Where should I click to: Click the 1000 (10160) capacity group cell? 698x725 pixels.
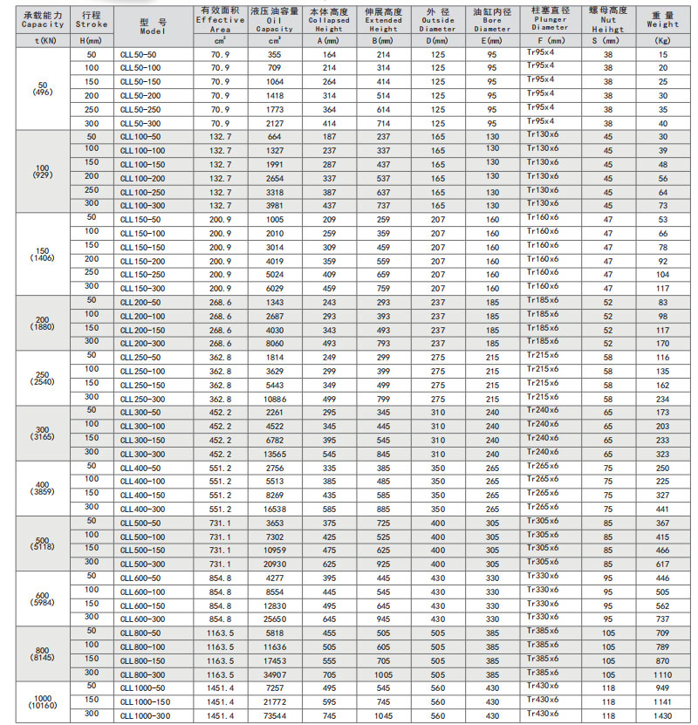click(44, 701)
